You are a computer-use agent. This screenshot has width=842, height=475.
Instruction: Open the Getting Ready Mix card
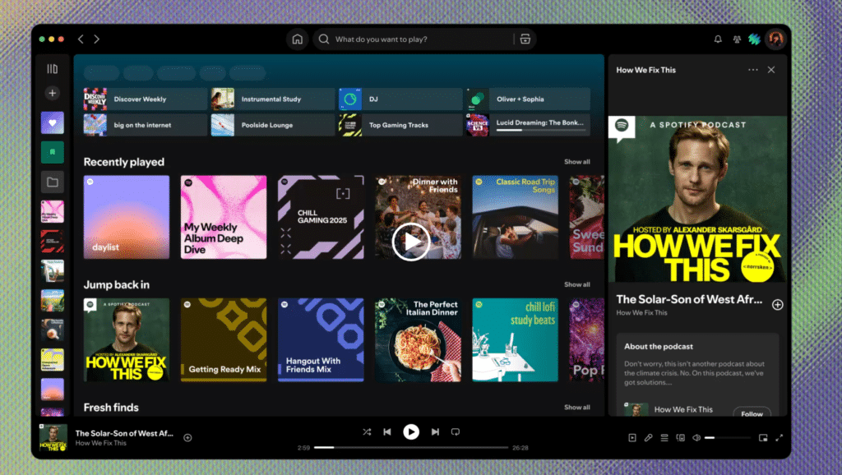point(224,340)
